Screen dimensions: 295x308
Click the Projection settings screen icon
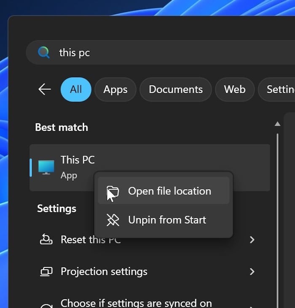coord(46,272)
